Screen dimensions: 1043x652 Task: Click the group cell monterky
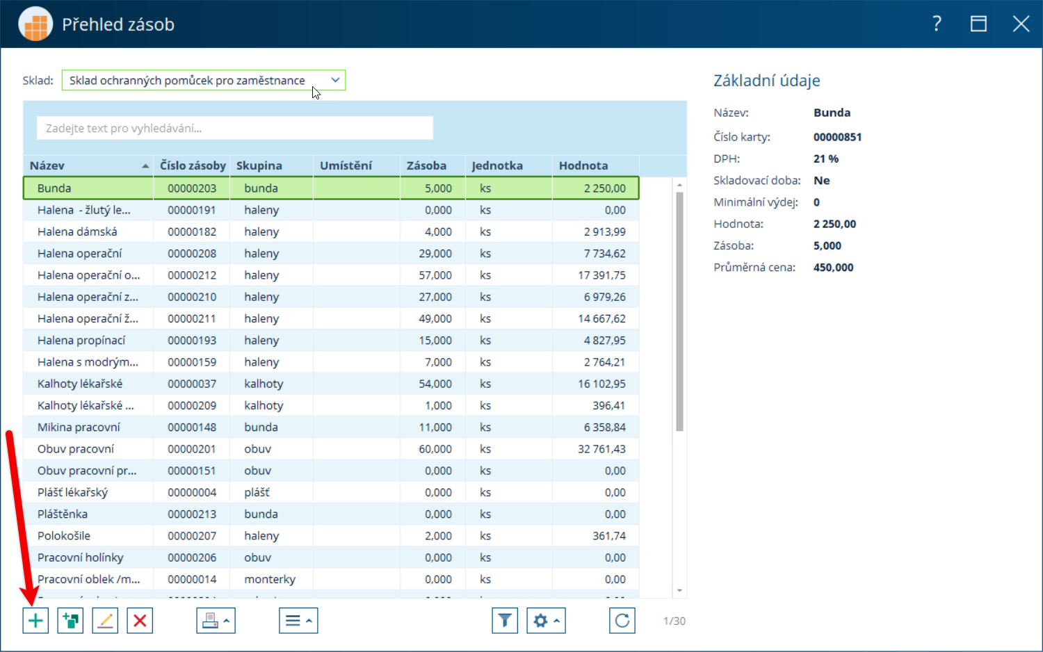click(x=270, y=579)
